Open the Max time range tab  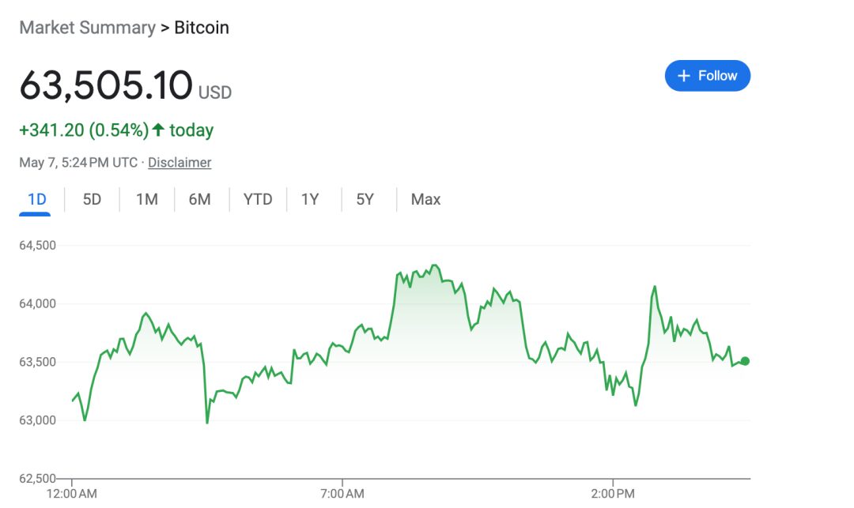pyautogui.click(x=425, y=199)
